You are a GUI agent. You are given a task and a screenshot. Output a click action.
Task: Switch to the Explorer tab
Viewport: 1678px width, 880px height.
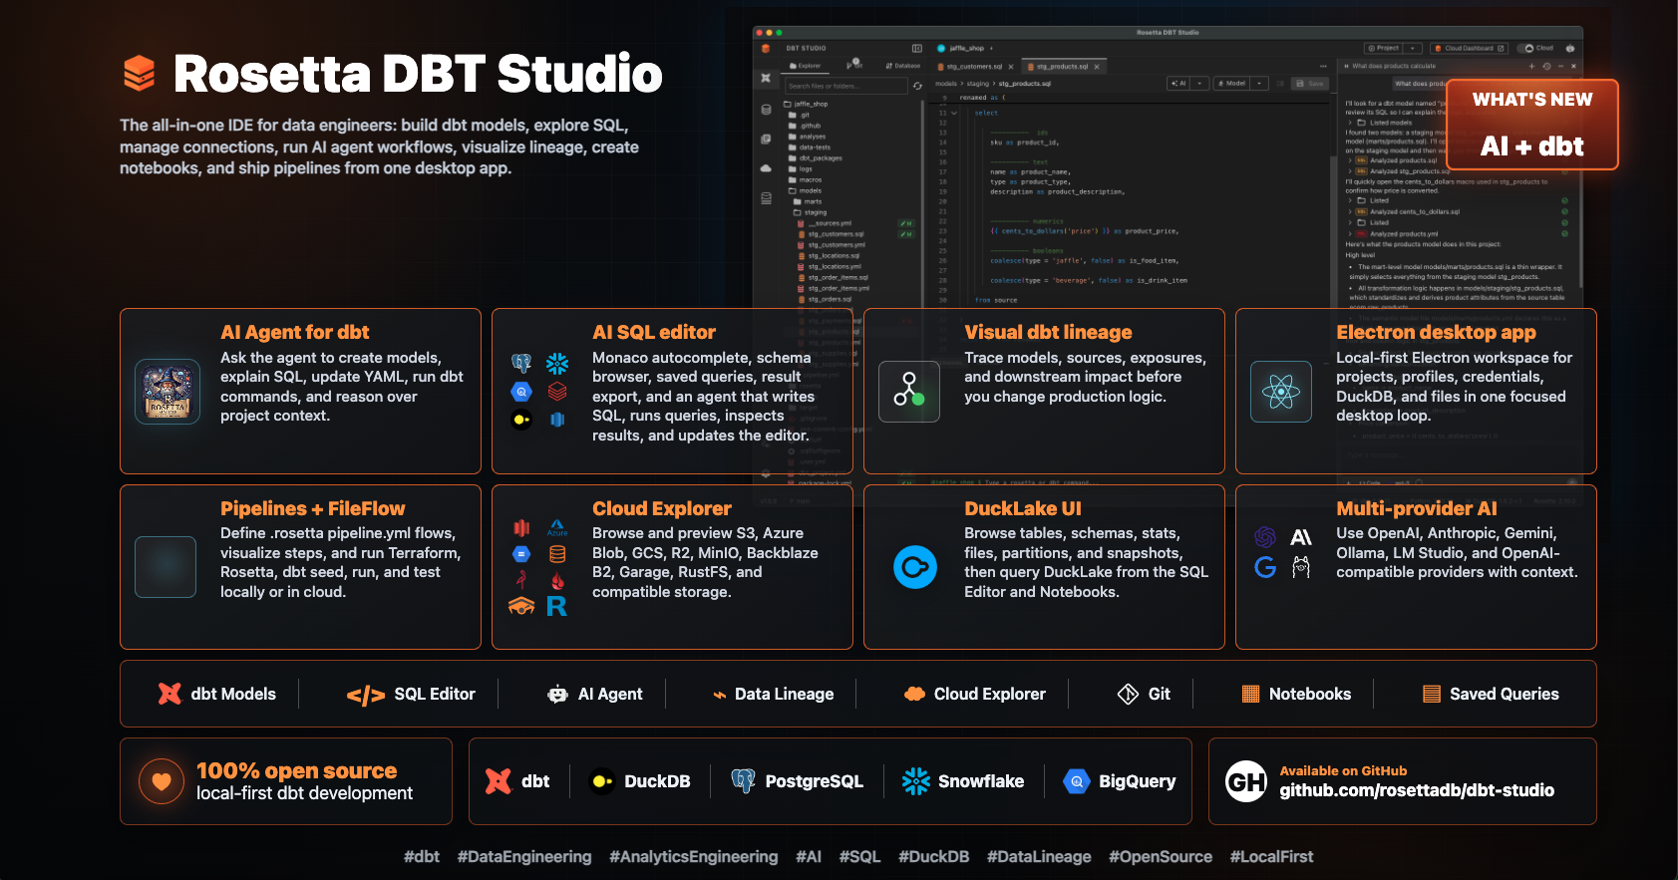(x=806, y=66)
